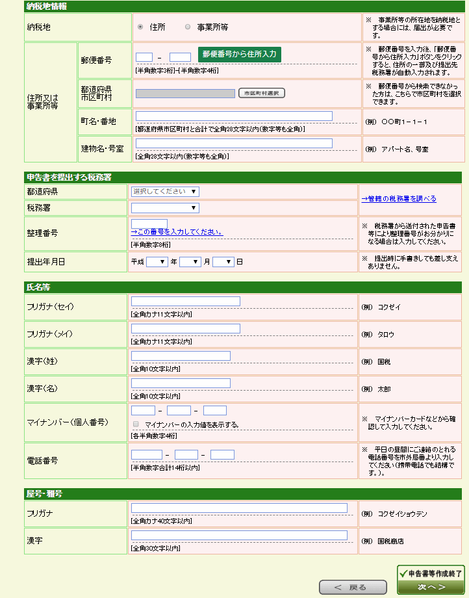Image resolution: width=469 pixels, height=598 pixels.
Task: Open the 都道府県 dropdown for tax office
Action: point(165,192)
